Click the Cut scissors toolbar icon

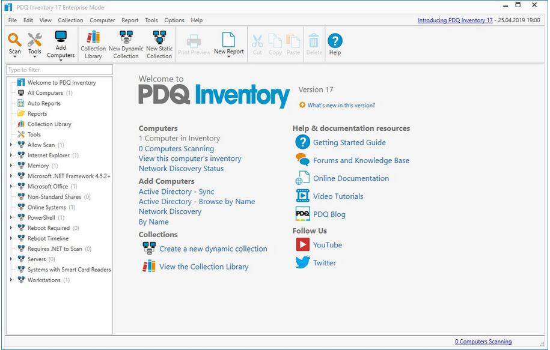click(257, 41)
